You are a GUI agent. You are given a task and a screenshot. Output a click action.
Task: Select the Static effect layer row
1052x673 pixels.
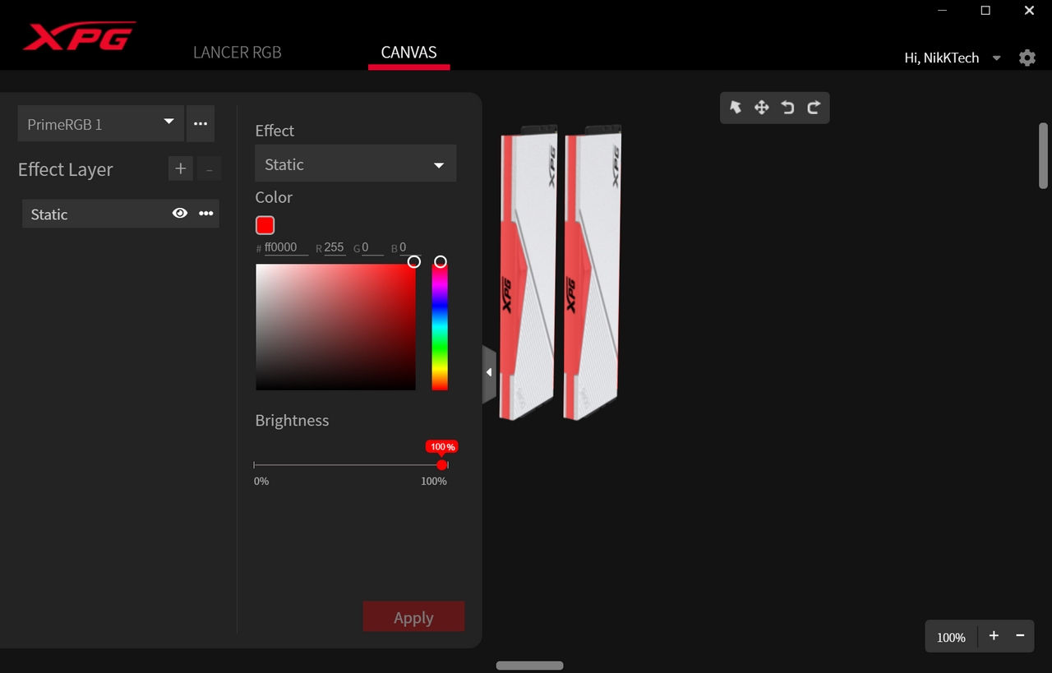tap(121, 214)
